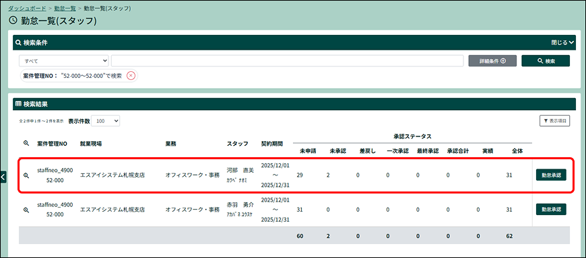This screenshot has width=586, height=258.
Task: Click the 実績 column header
Action: coord(488,151)
